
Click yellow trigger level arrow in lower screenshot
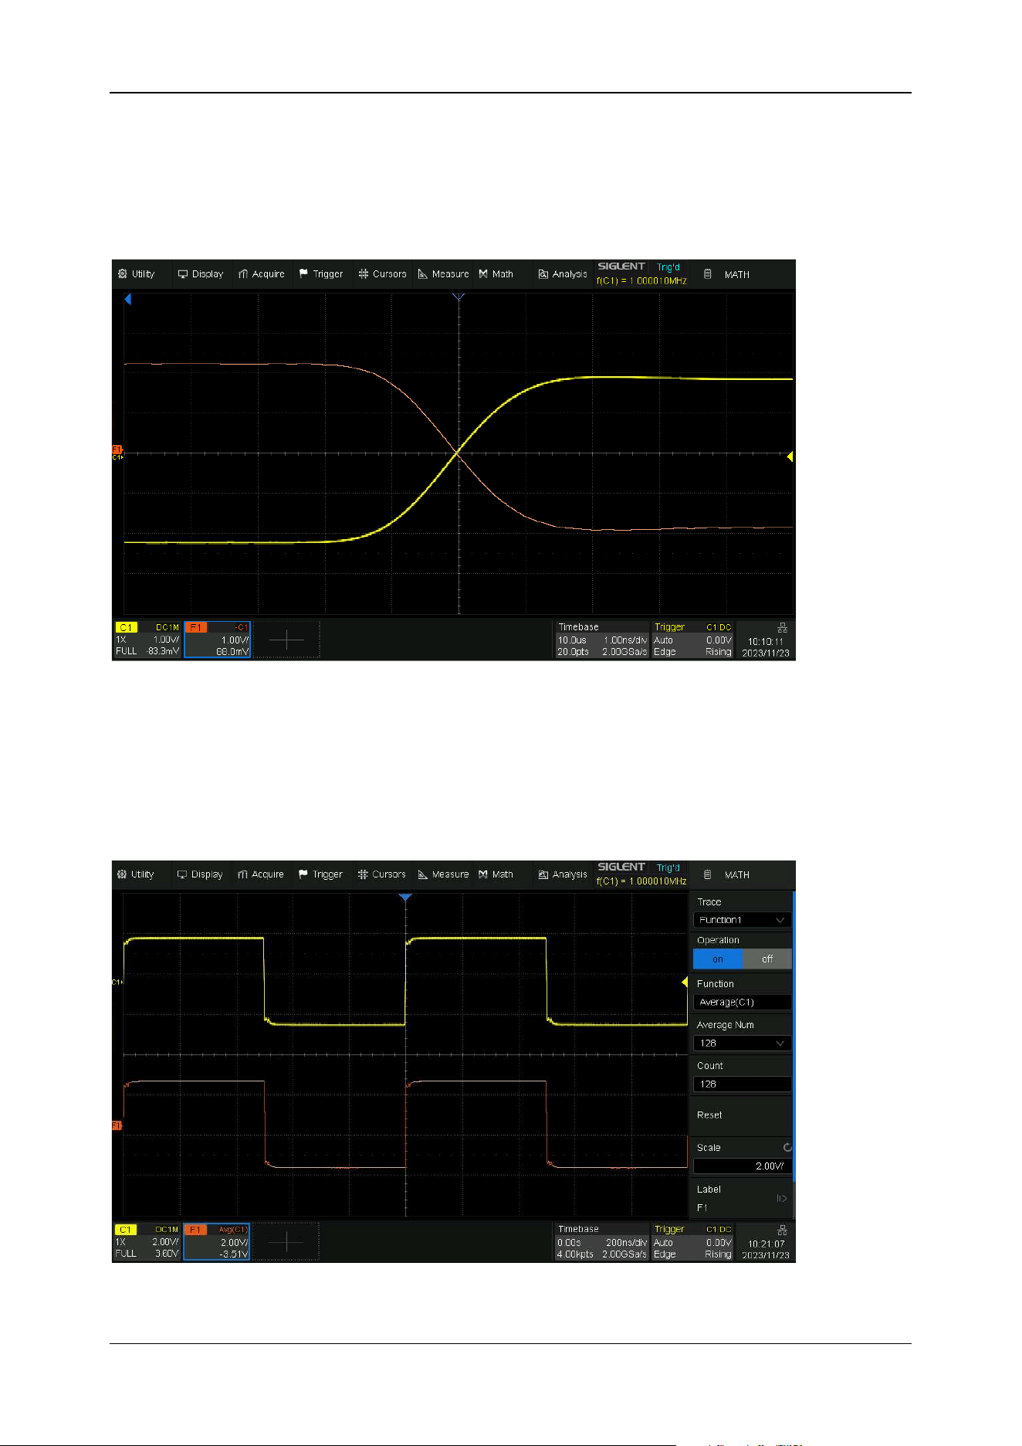(x=685, y=983)
